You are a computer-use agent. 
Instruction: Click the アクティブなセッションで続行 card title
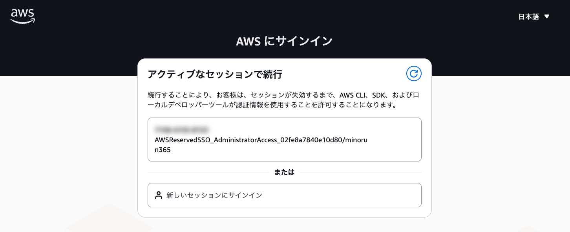215,74
